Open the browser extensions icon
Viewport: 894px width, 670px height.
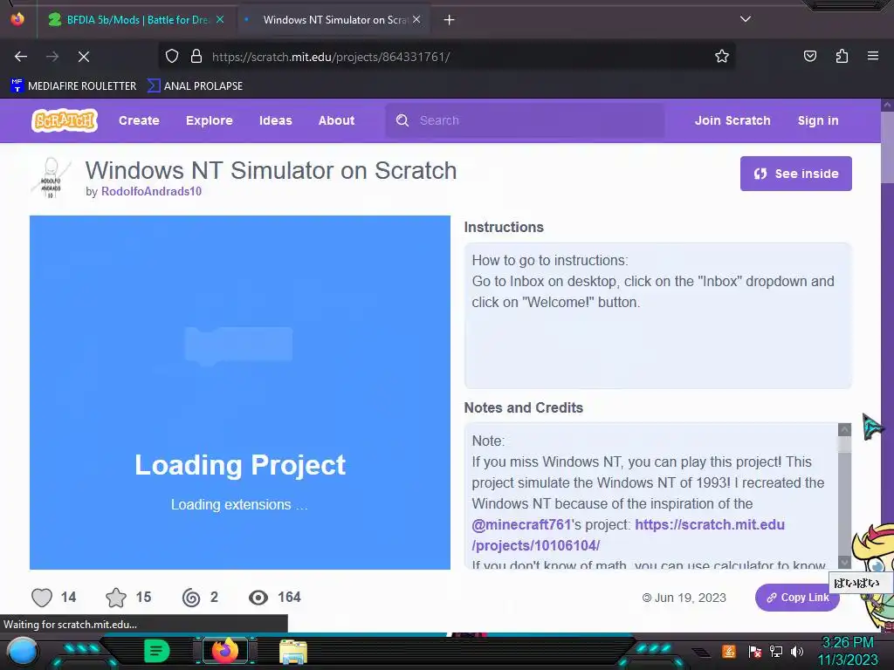[x=842, y=56]
